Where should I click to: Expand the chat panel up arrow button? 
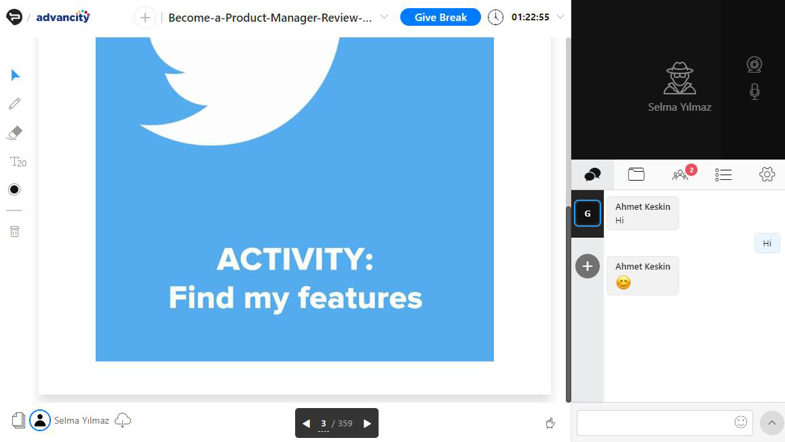tap(772, 423)
